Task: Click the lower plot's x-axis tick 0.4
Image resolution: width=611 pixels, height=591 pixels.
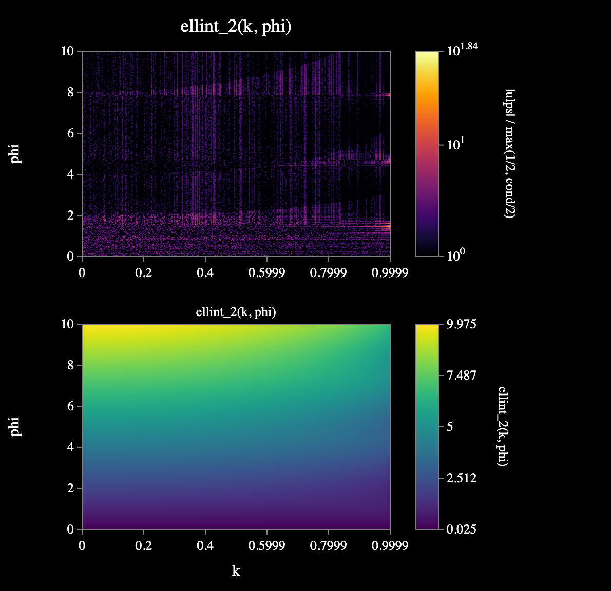Action: tap(205, 545)
